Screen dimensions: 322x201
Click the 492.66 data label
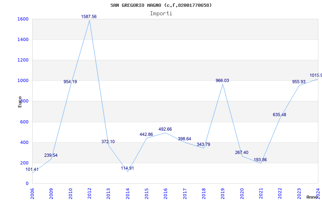pyautogui.click(x=165, y=129)
